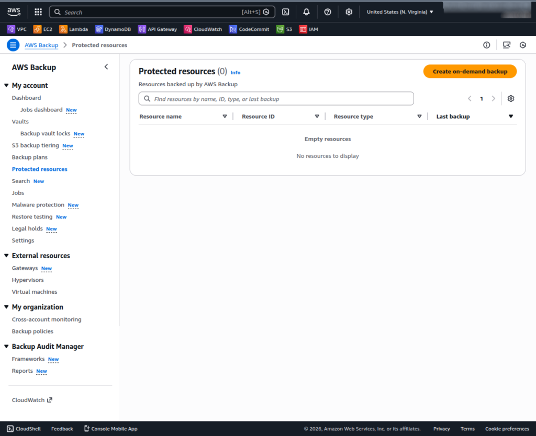
Task: Open console settings gear in top bar
Action: (x=349, y=12)
